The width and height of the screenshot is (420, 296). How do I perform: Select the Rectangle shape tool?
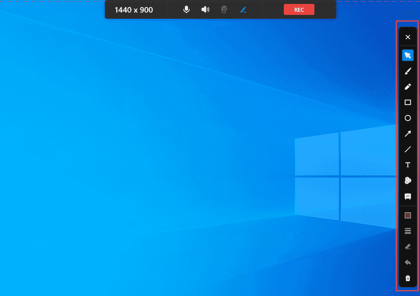407,102
